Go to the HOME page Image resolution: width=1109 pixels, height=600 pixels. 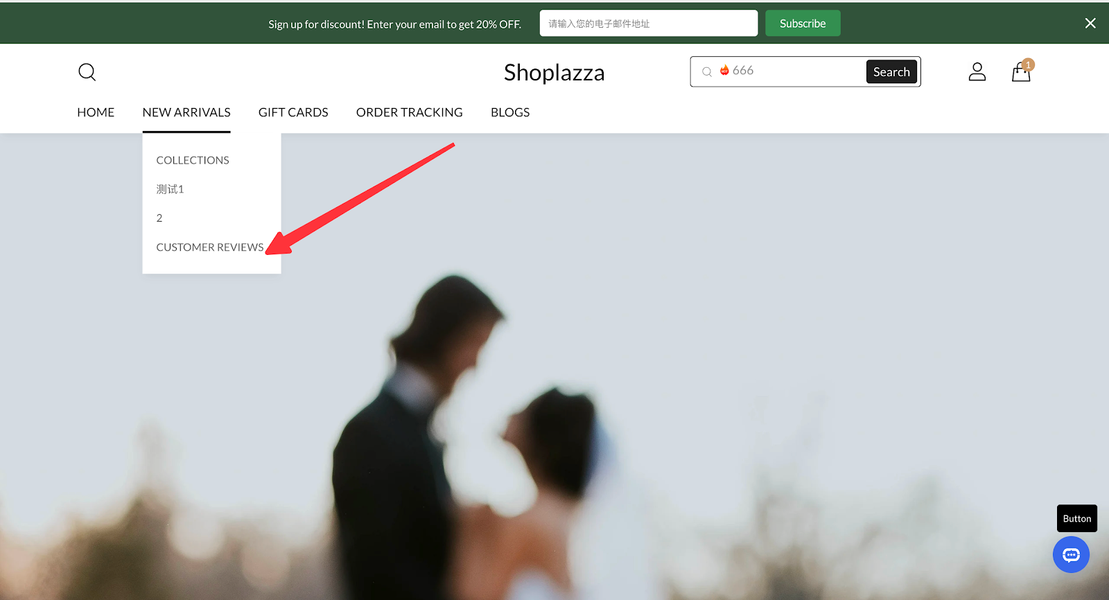(96, 112)
